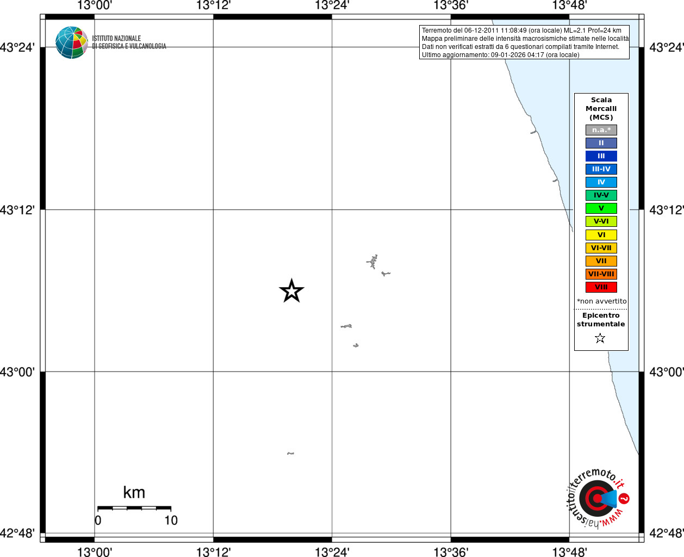Screen dimensions: 684x557
Task: Click the epicenter star on the map
Action: coord(291,291)
